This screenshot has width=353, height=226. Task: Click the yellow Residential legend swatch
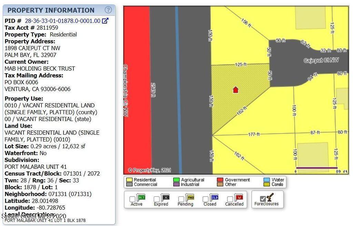(129, 180)
